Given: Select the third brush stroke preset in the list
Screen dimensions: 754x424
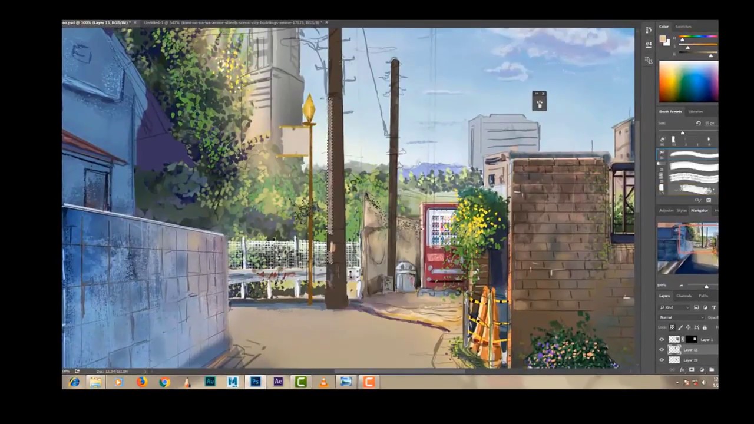Looking at the screenshot, I should coord(687,178).
